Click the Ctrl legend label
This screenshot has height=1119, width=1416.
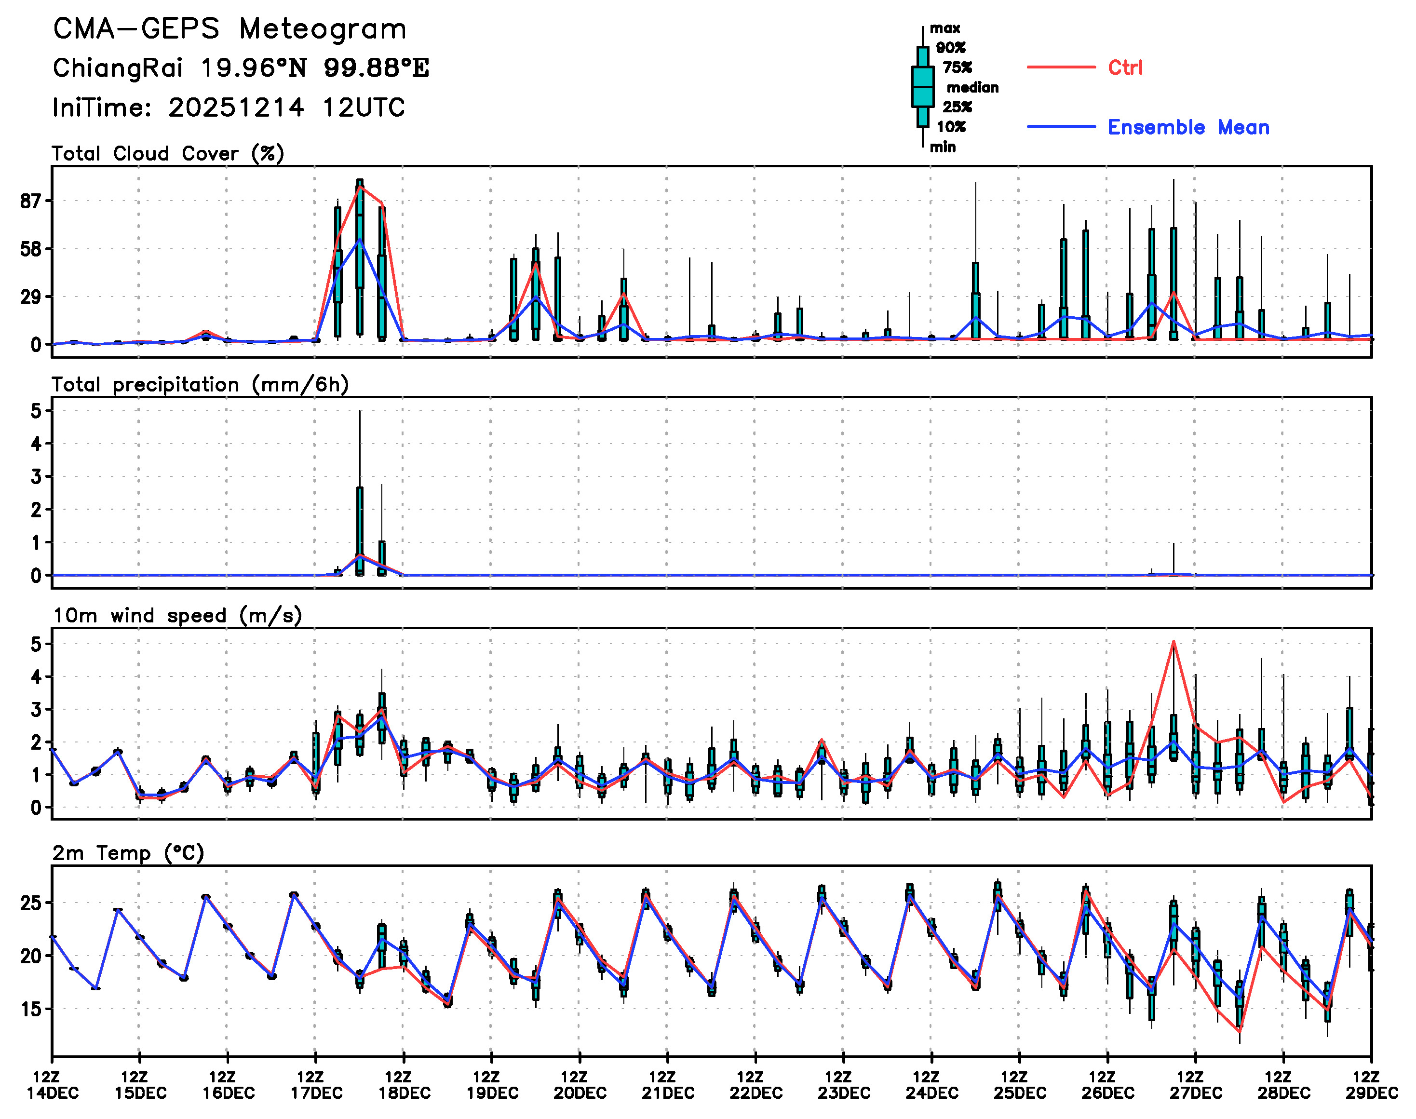[1125, 67]
